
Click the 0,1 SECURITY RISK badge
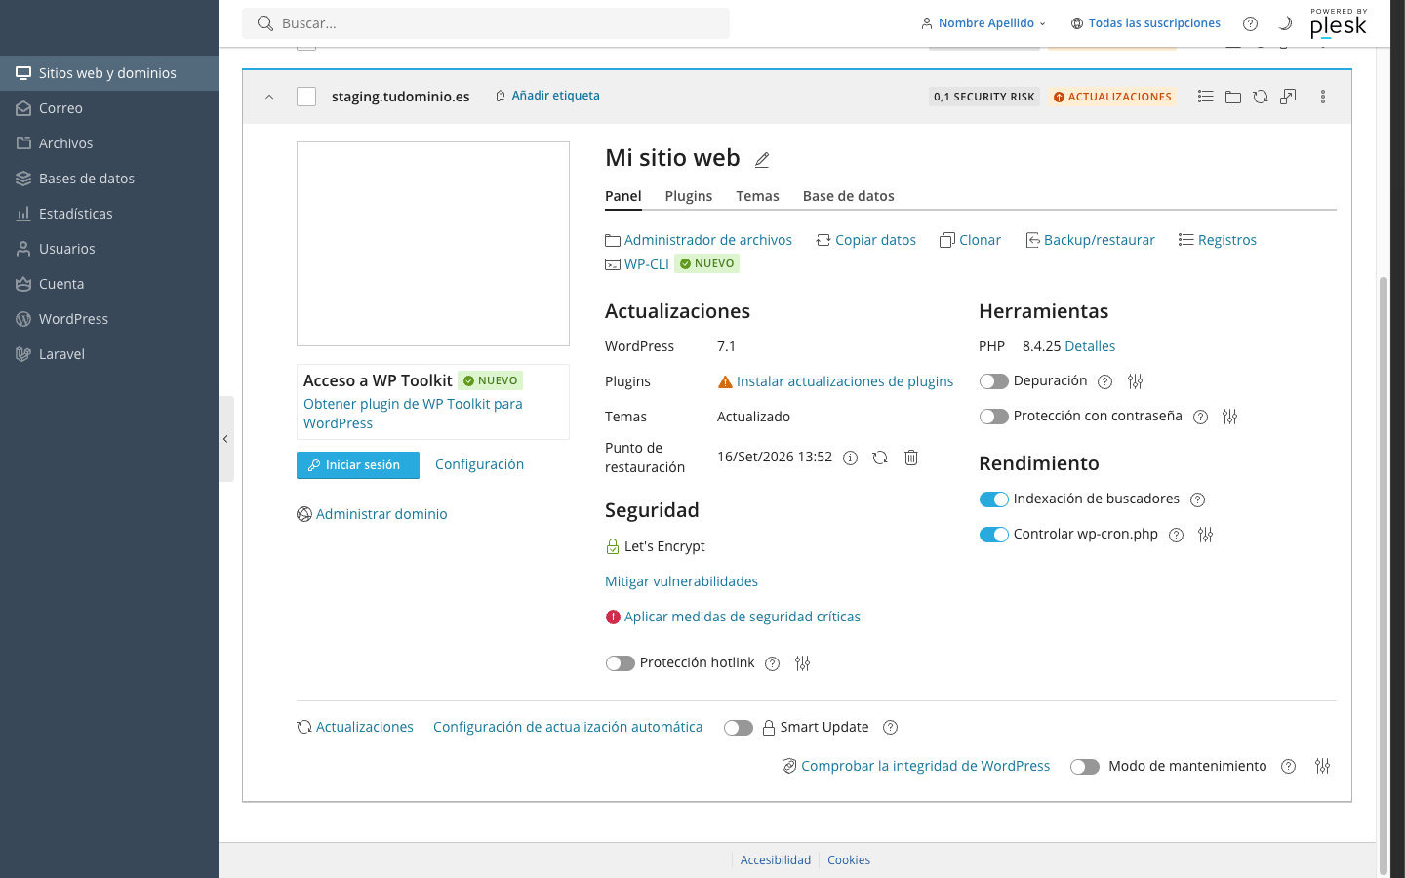[x=983, y=97]
